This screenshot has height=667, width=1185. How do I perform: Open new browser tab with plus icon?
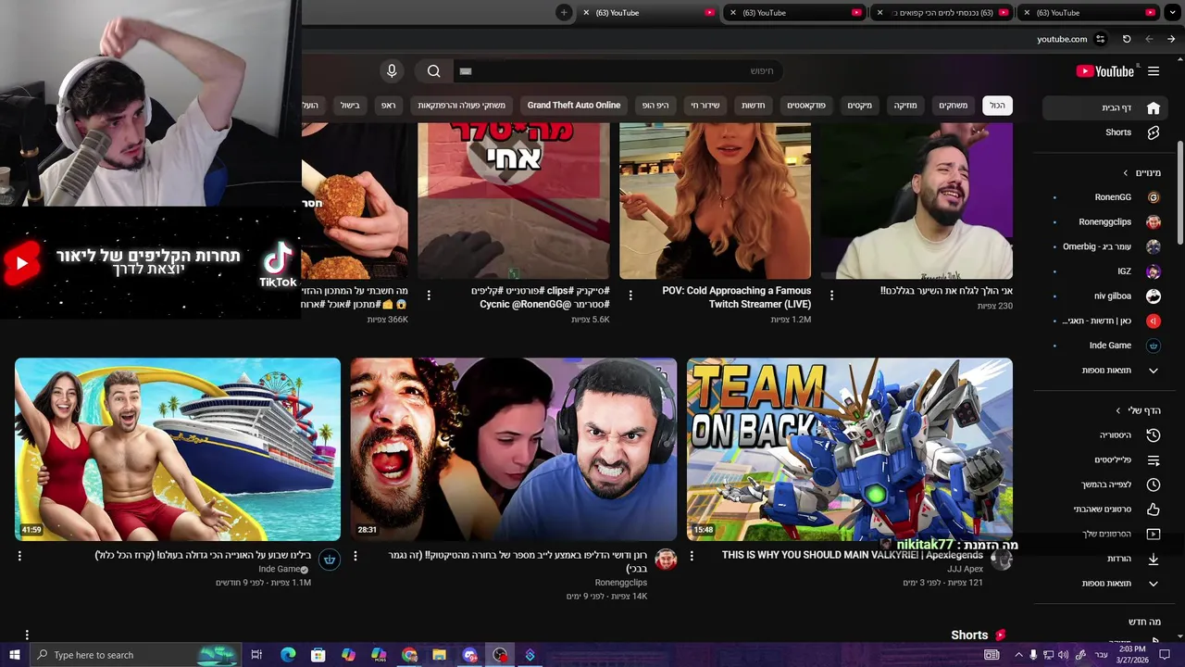[564, 12]
